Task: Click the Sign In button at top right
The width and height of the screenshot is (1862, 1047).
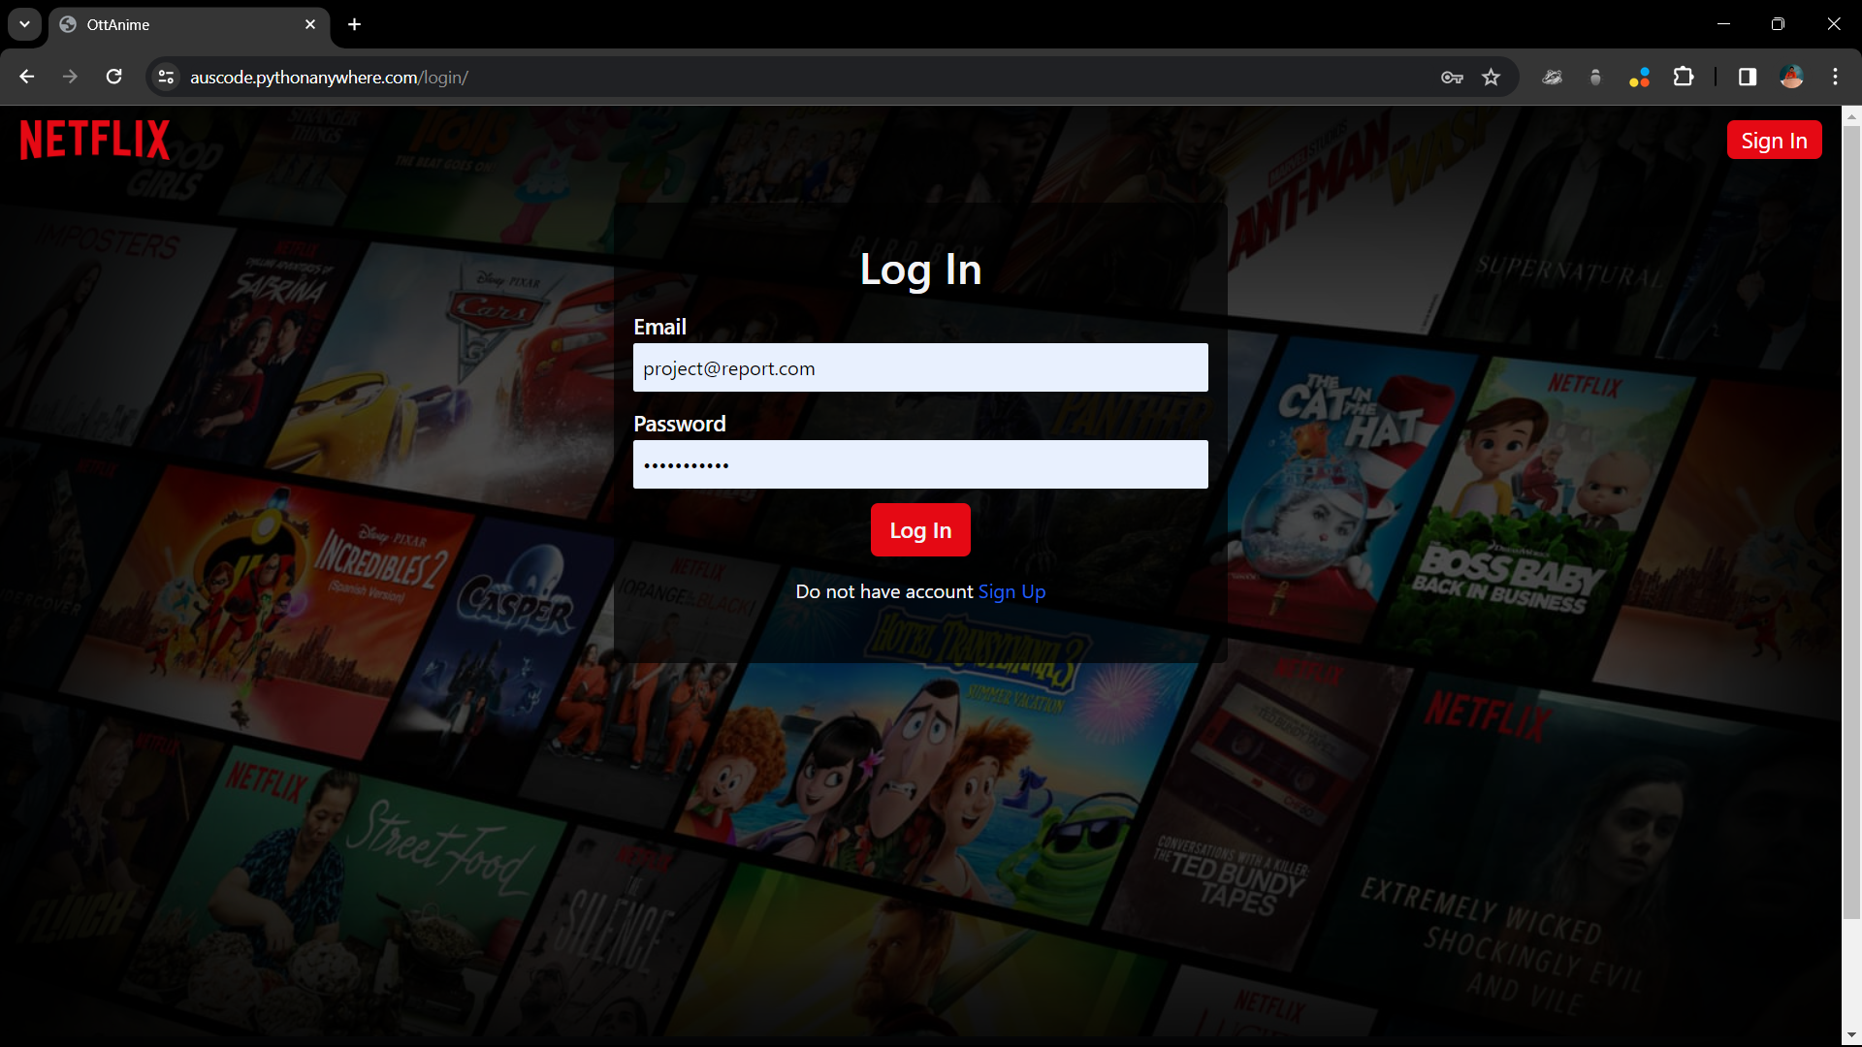Action: tap(1773, 141)
